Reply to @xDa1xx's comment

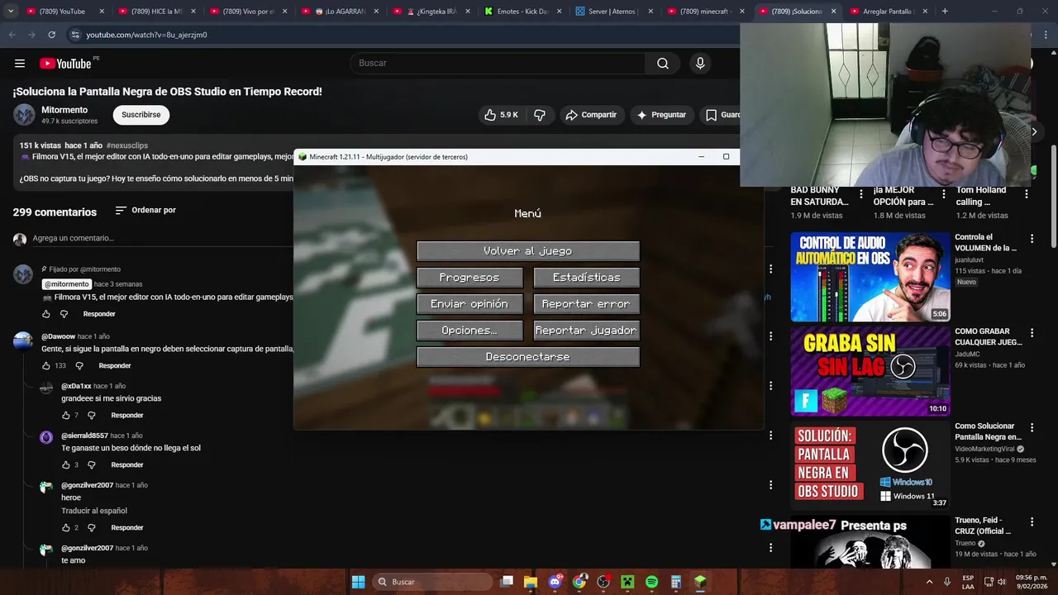[127, 415]
